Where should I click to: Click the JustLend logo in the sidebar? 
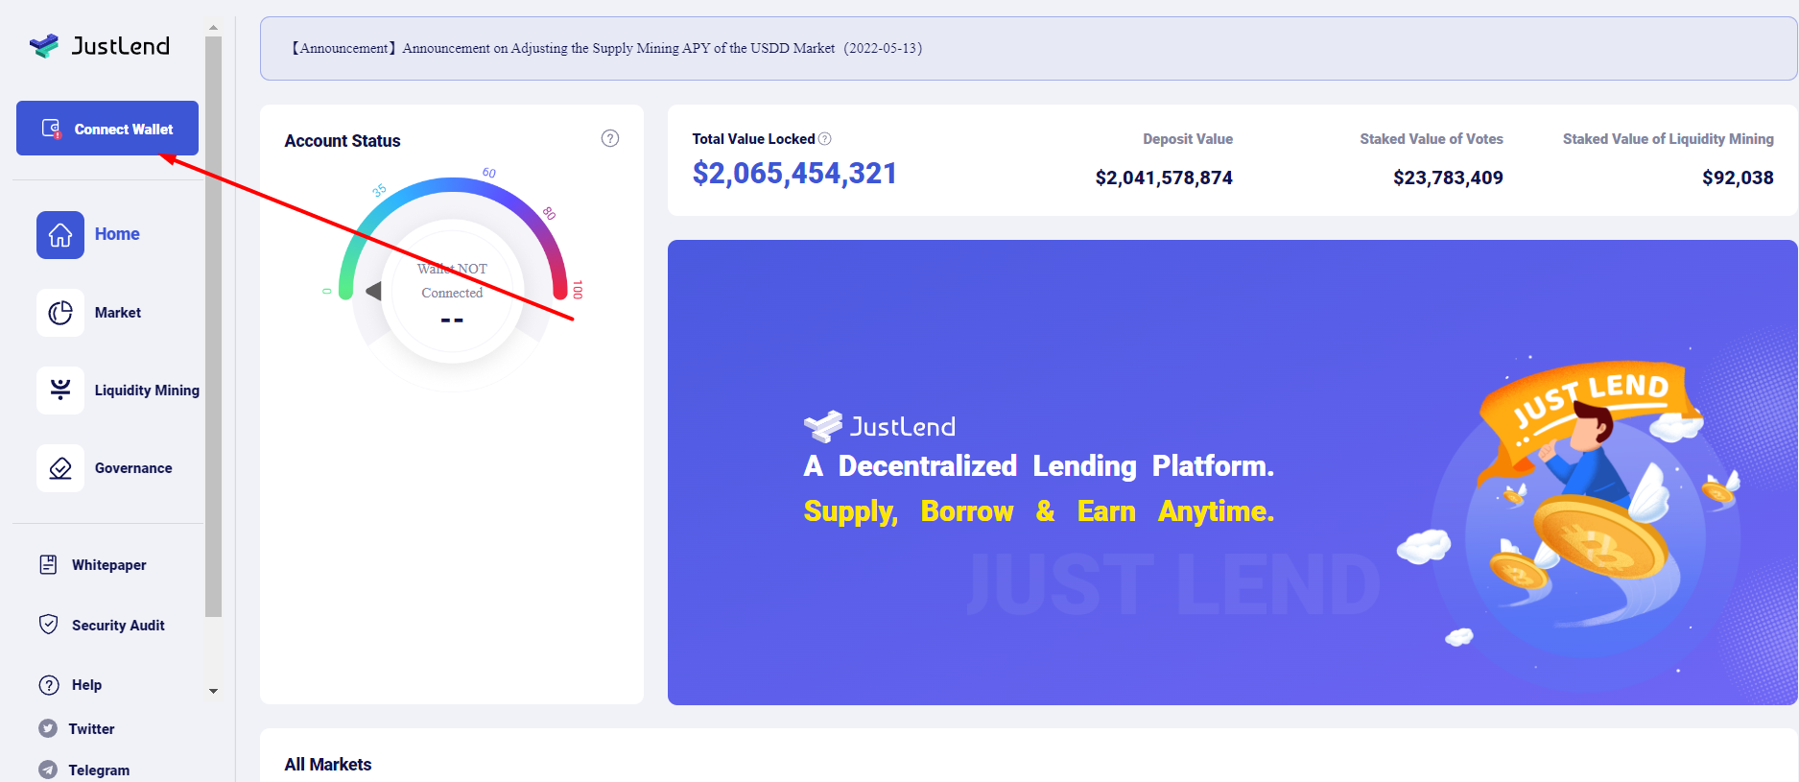[99, 45]
